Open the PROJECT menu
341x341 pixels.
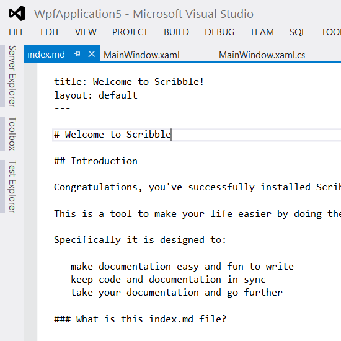(x=130, y=32)
